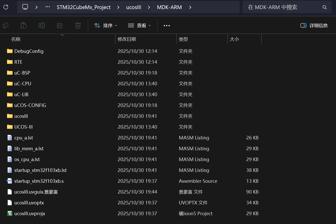Screen dimensions: 336x224
Task: Click the uC-CPU folder name
Action: [23, 84]
